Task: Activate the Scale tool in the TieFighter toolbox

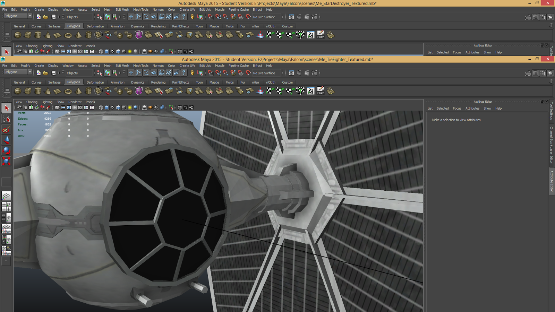Action: (6, 161)
